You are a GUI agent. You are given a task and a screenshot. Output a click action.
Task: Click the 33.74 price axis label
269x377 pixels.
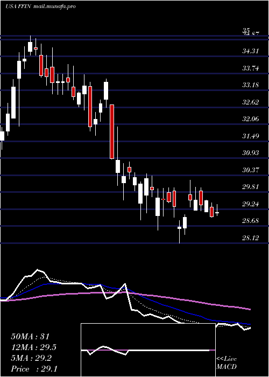click(x=250, y=68)
